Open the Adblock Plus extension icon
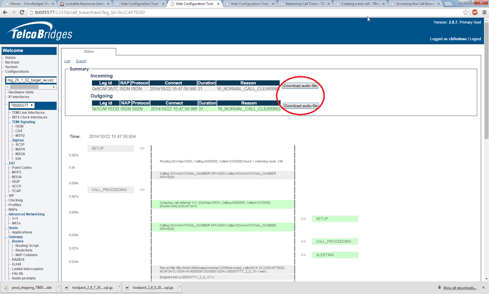Screen dimensions: 489x294 click(475, 12)
